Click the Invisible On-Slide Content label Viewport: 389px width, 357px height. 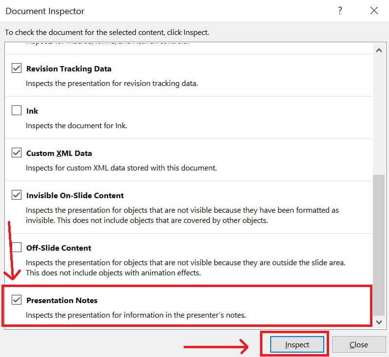tap(75, 195)
